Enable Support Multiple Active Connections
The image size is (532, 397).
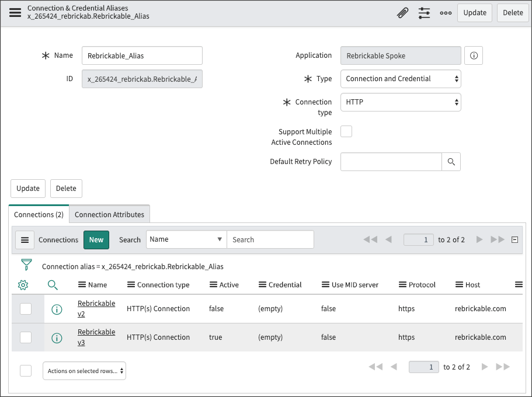pos(346,131)
